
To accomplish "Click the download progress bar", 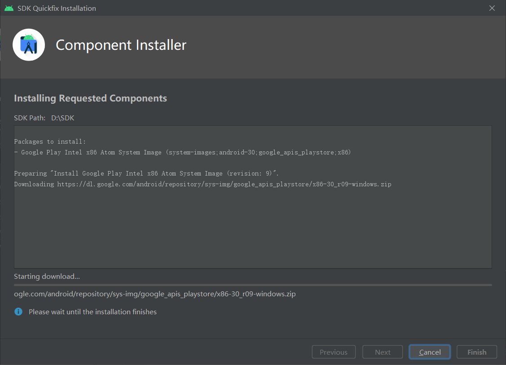I will [253, 284].
